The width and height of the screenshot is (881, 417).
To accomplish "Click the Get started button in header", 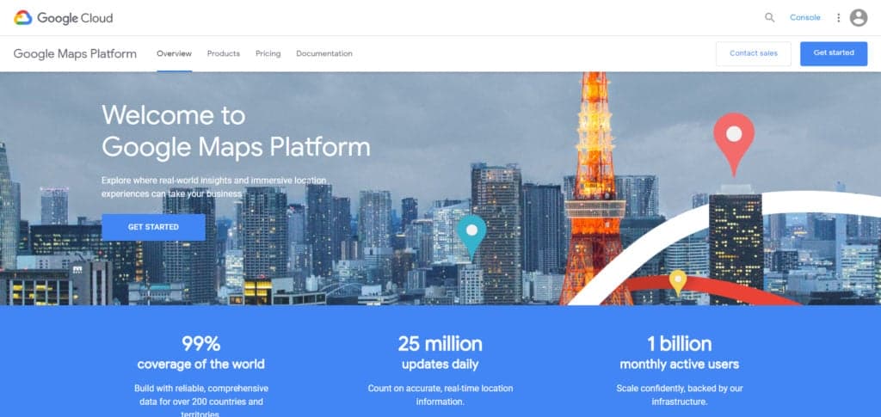I will (x=834, y=53).
